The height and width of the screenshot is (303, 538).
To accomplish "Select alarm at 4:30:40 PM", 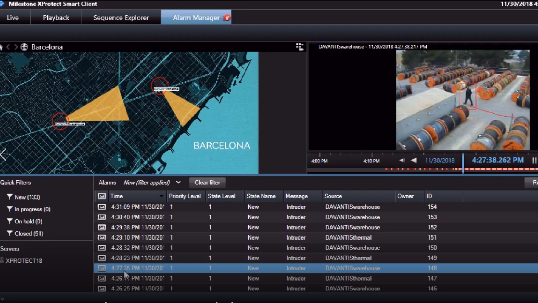I will 316,217.
